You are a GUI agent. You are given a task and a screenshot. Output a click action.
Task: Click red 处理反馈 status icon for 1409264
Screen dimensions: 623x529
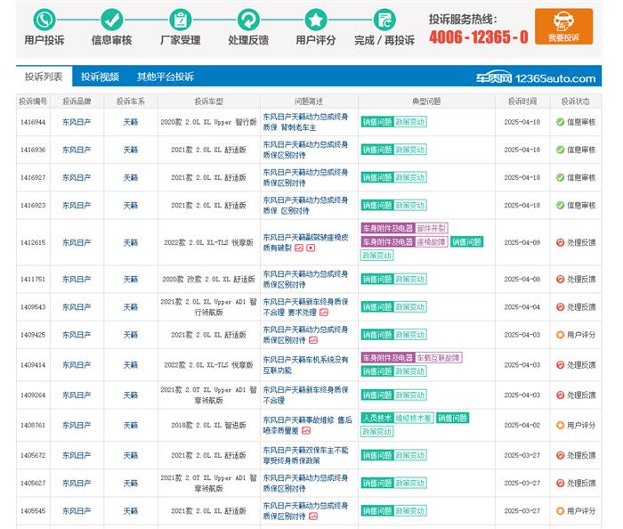coord(560,395)
